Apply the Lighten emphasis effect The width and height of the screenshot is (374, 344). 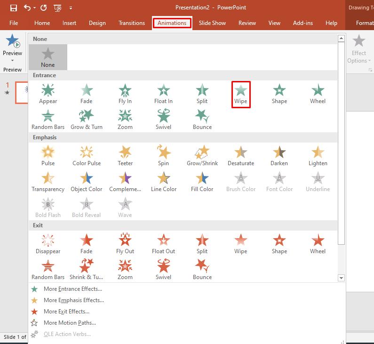pyautogui.click(x=318, y=156)
